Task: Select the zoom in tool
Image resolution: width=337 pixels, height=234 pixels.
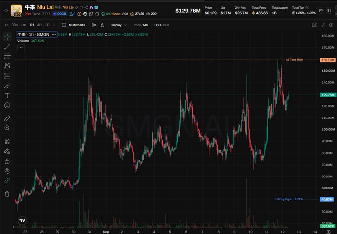Action: tap(7, 128)
